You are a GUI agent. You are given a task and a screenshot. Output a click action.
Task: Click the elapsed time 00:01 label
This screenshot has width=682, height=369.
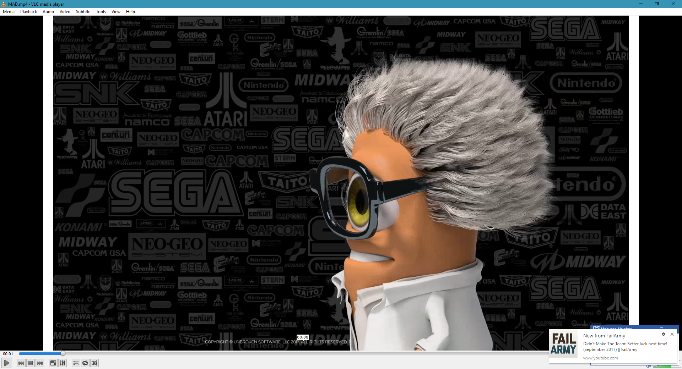click(8, 354)
